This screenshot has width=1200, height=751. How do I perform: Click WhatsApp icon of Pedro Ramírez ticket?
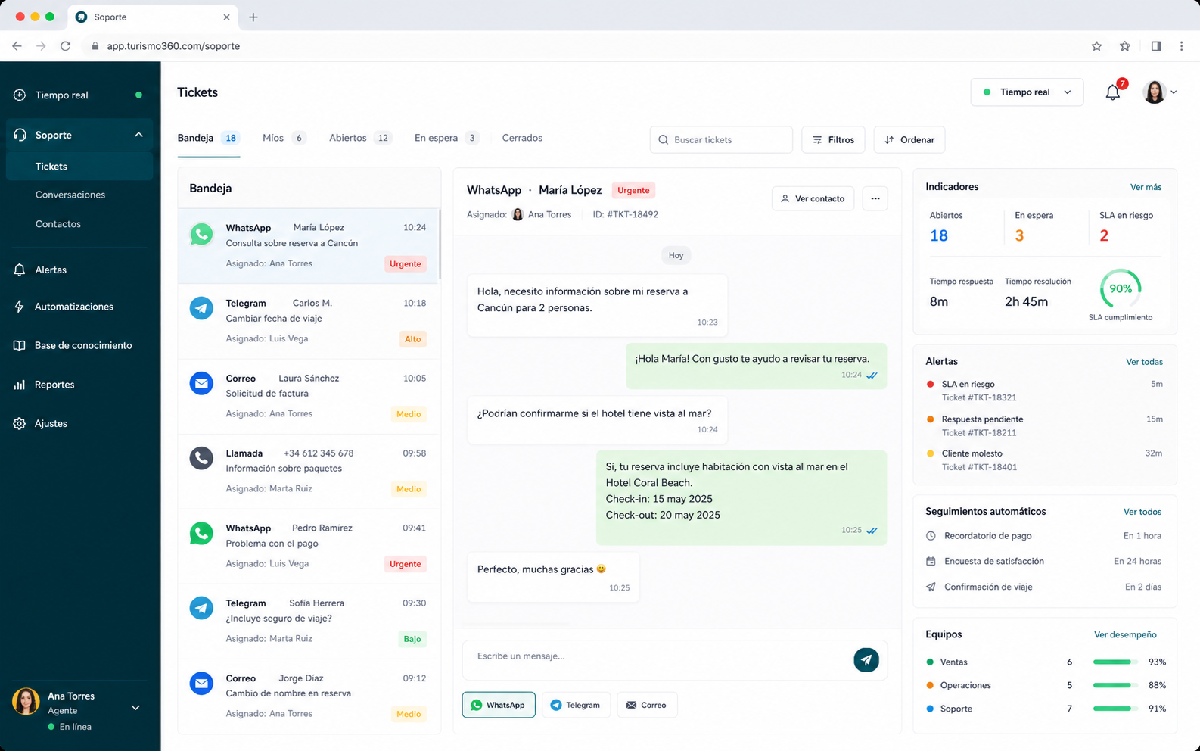[x=201, y=533]
